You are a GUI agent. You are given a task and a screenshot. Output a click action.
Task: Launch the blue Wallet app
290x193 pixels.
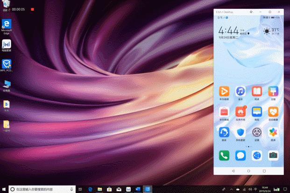click(x=257, y=112)
